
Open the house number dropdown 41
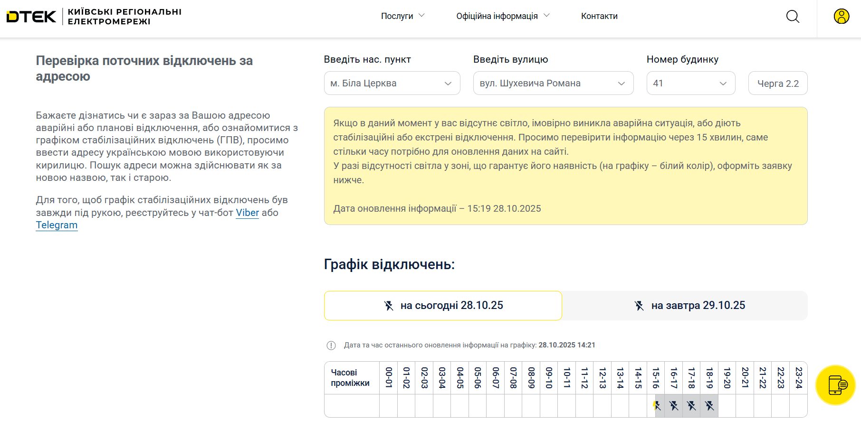[x=690, y=83]
